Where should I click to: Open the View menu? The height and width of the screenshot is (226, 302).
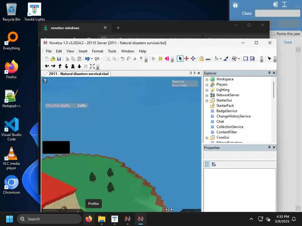[70, 51]
